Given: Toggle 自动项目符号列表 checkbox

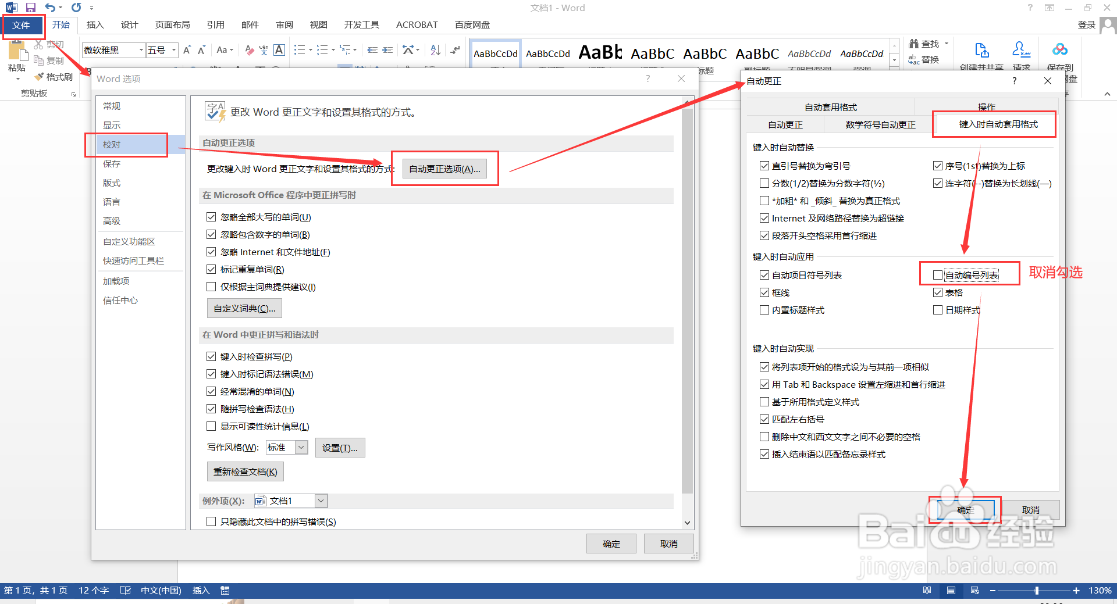Looking at the screenshot, I should coord(764,275).
